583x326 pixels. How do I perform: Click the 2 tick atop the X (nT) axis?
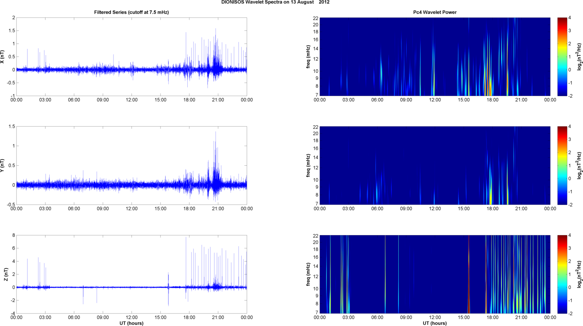(13, 18)
